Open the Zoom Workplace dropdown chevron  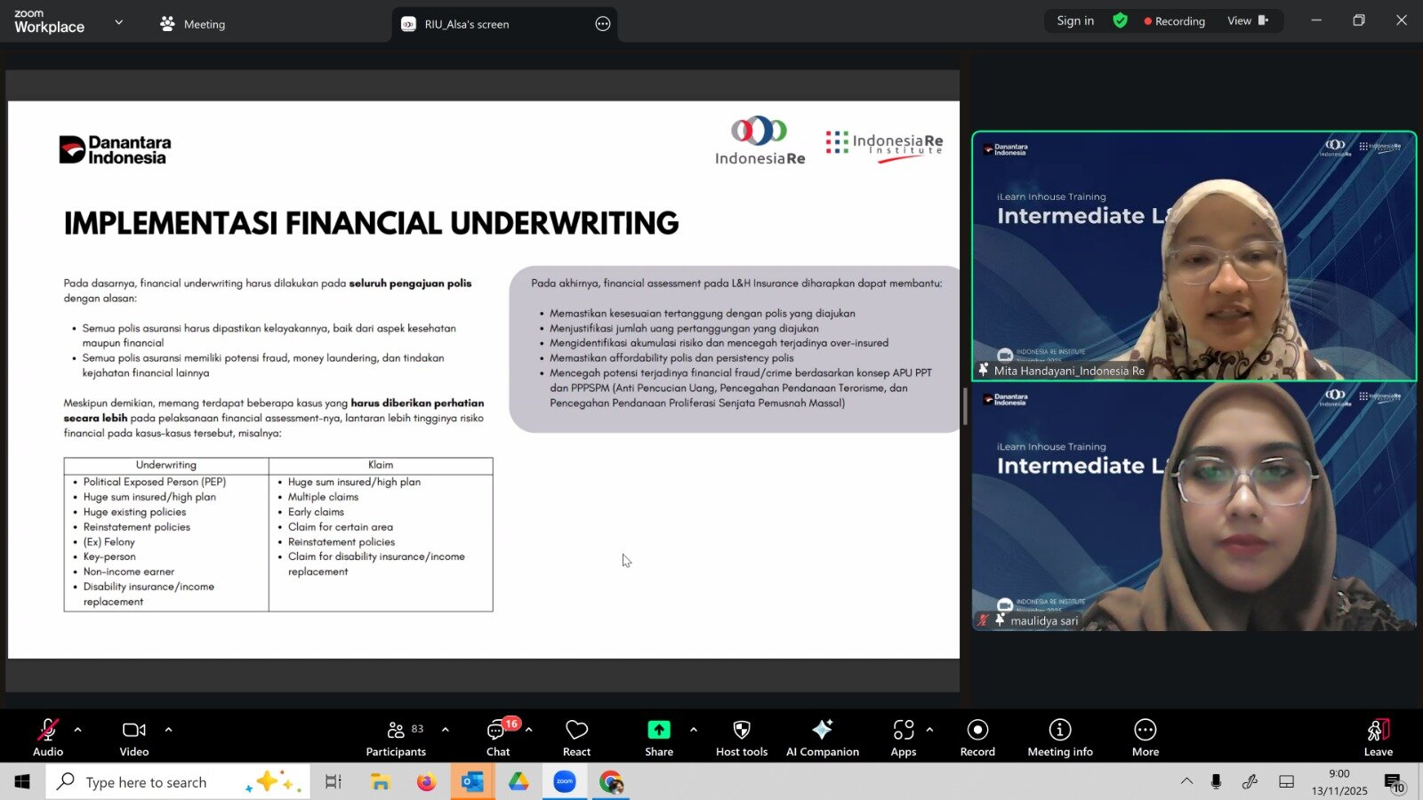(119, 22)
